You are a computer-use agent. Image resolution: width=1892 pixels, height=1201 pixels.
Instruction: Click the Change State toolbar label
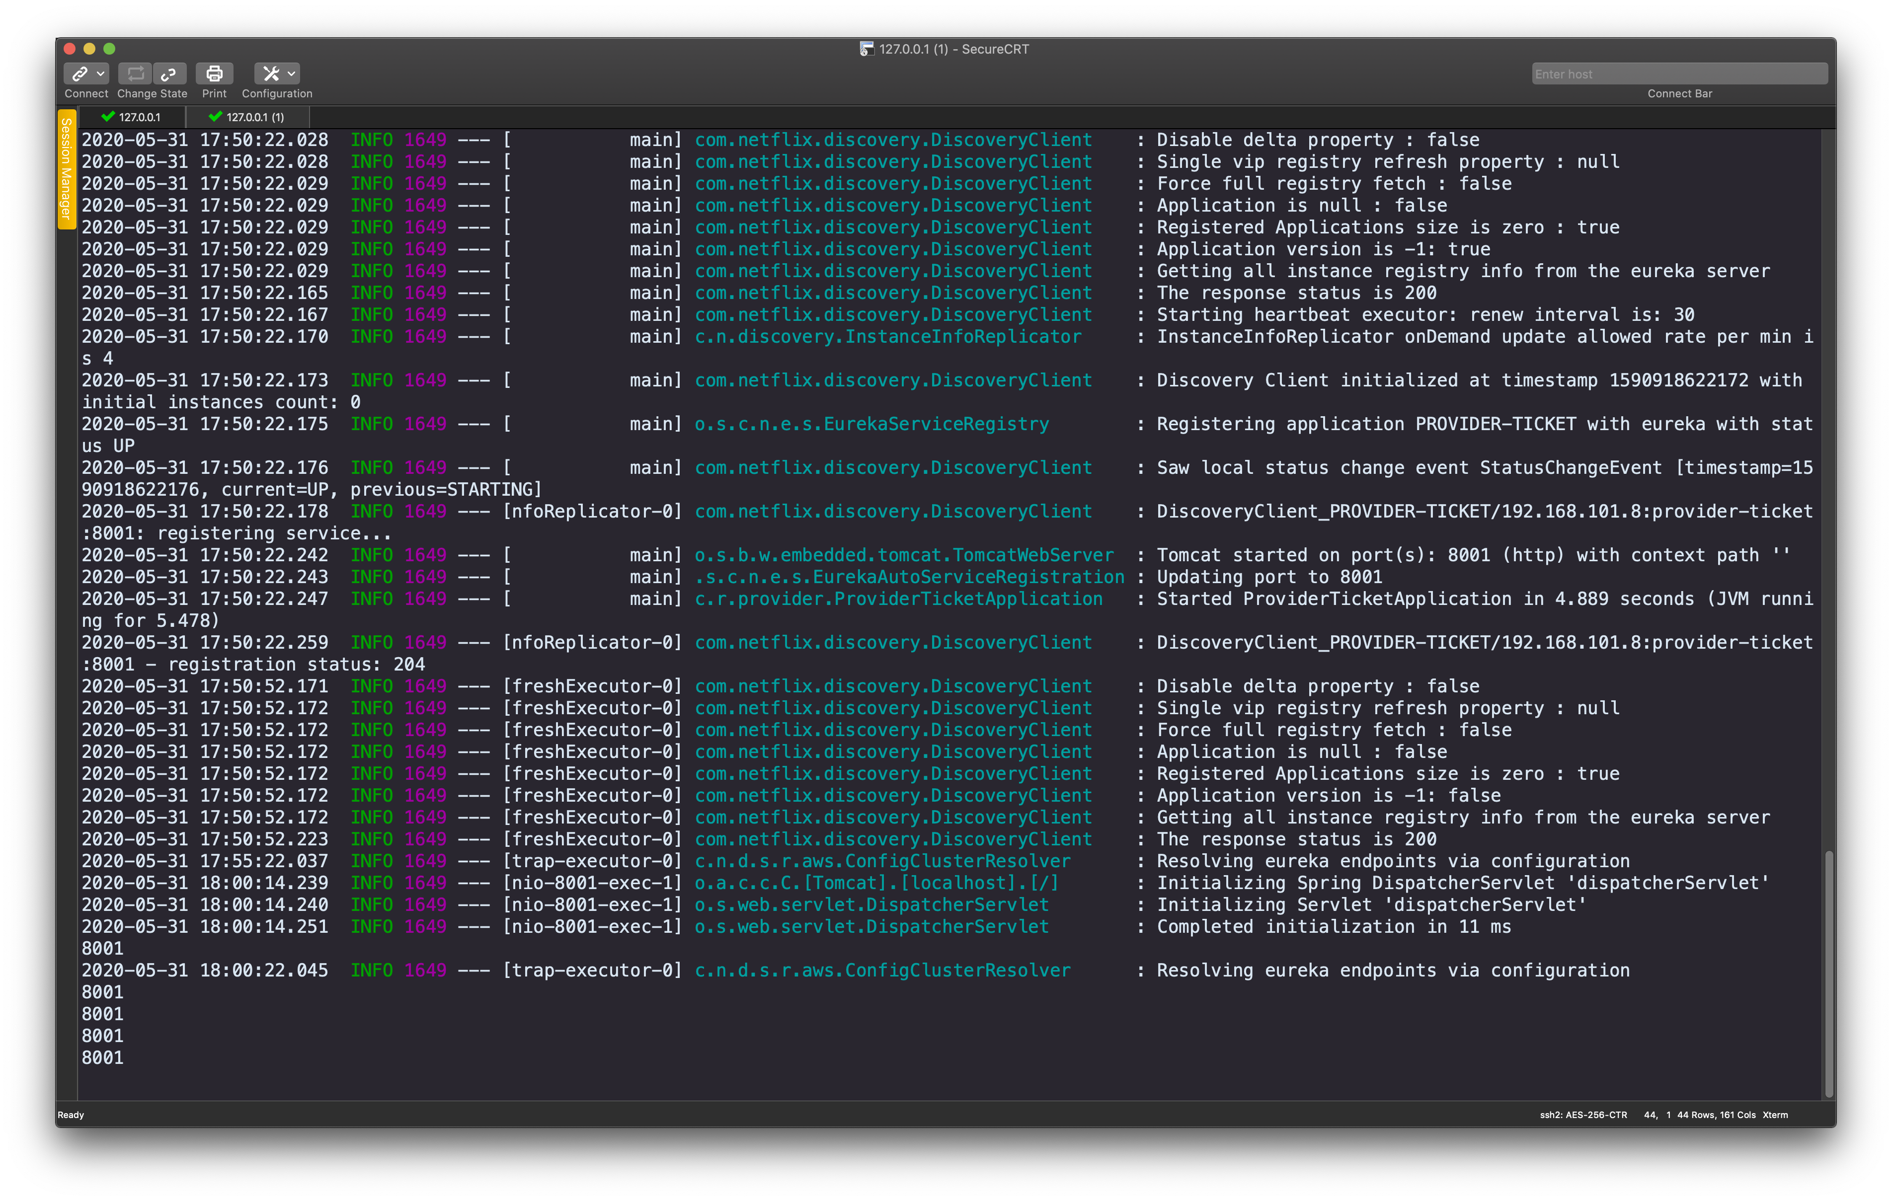coord(153,93)
